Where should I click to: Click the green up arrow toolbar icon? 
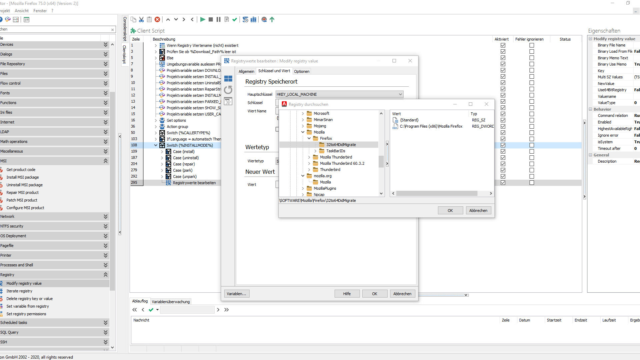click(x=272, y=20)
